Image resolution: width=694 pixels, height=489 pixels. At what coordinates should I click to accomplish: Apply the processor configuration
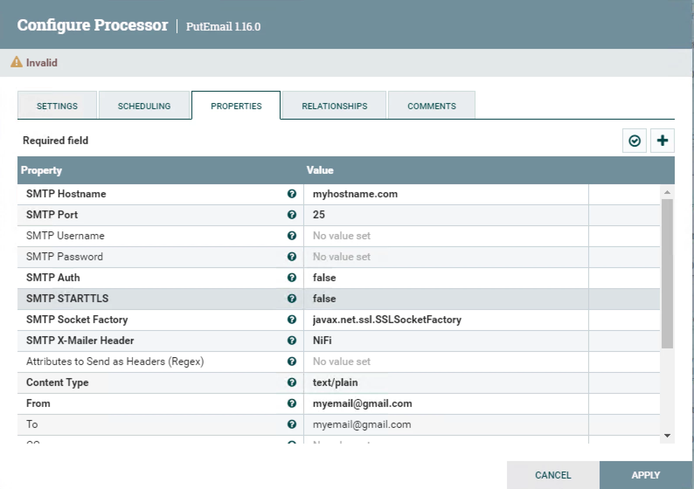tap(646, 475)
